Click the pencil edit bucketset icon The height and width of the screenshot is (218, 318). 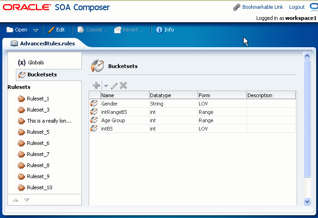point(114,86)
